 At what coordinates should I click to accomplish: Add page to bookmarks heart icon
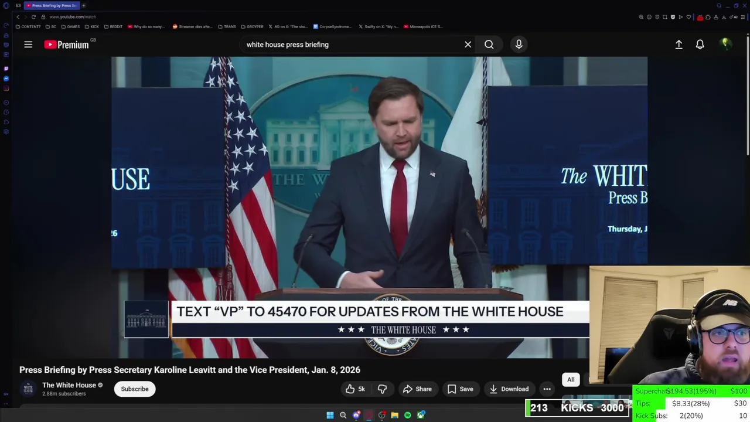pyautogui.click(x=688, y=17)
